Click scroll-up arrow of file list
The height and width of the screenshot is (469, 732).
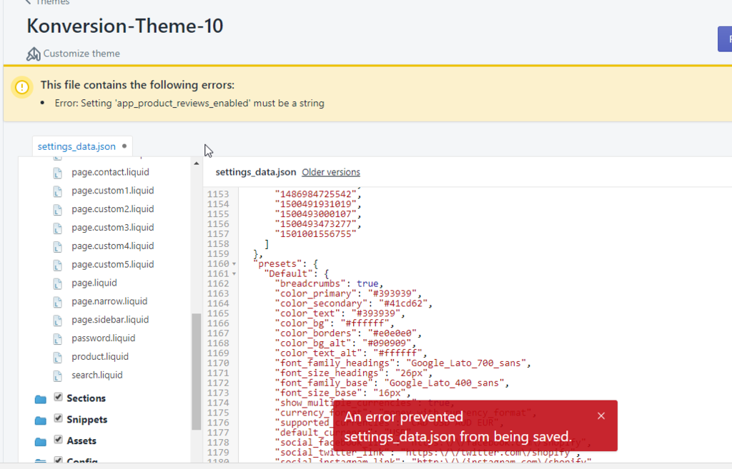196,163
